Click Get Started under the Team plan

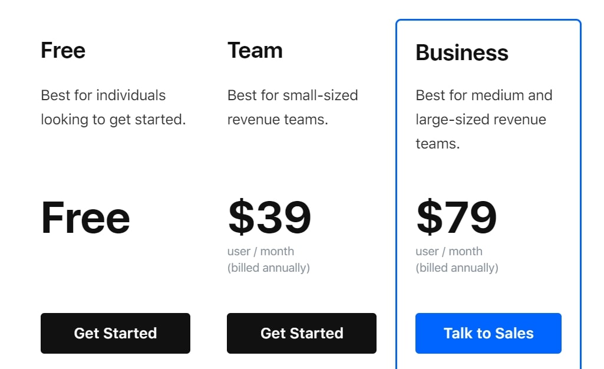pos(302,333)
